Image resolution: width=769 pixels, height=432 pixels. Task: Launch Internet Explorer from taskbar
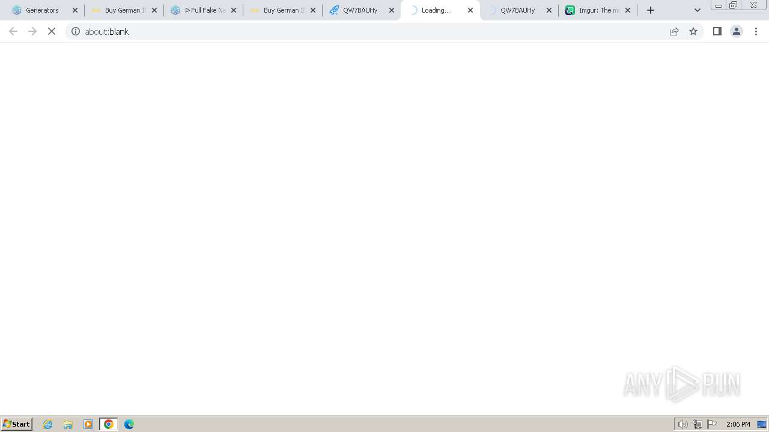click(x=48, y=424)
